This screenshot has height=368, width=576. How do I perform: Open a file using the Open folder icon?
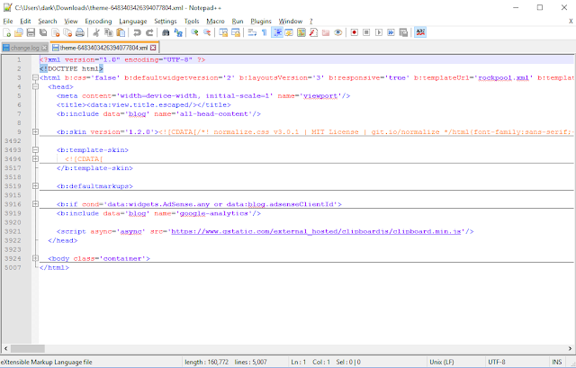pos(19,32)
